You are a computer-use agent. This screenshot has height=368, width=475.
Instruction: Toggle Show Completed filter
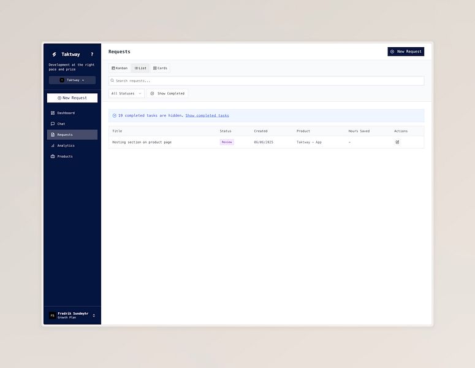pos(167,93)
